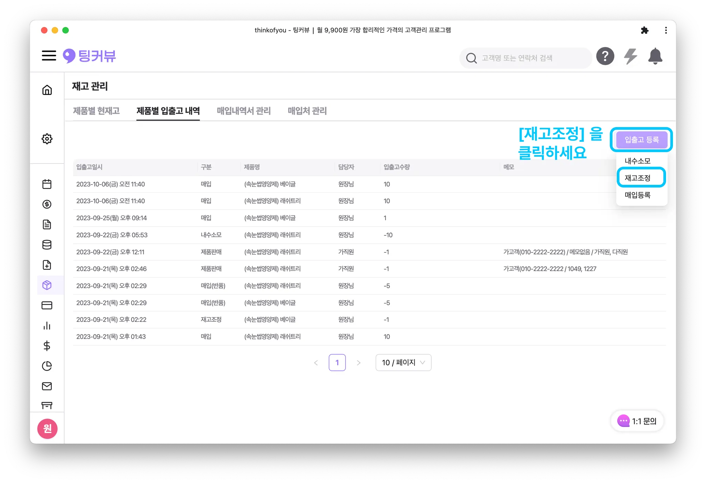
Task: Click the home sidebar icon
Action: click(47, 90)
